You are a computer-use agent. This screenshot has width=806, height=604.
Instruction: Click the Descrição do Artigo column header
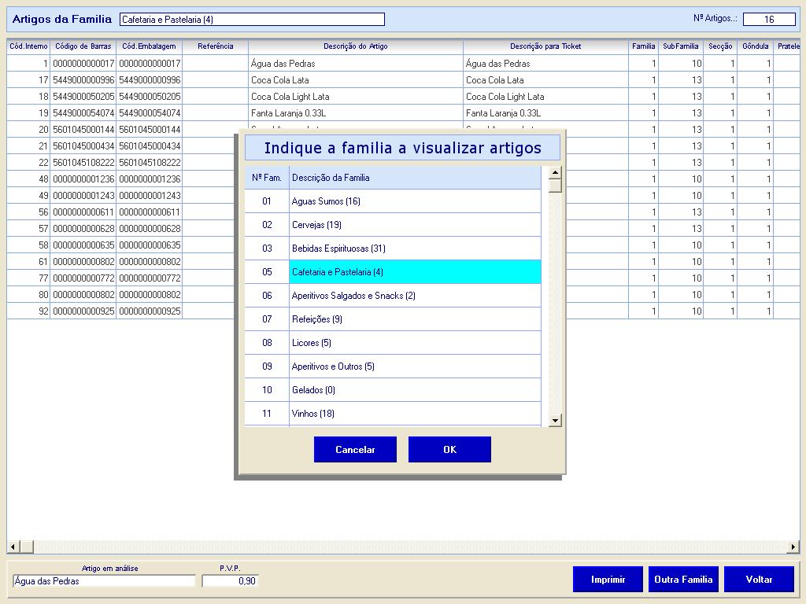coord(355,46)
